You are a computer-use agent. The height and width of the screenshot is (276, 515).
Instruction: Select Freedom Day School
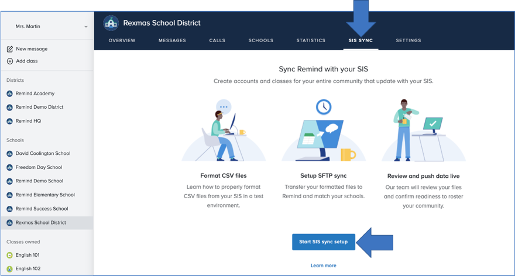coord(39,167)
